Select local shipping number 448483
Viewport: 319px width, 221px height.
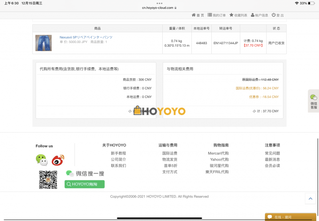(201, 43)
